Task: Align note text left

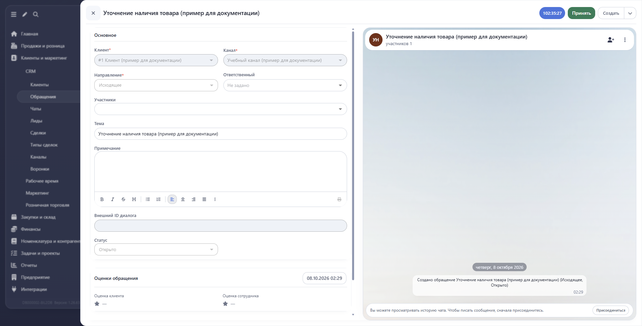Action: click(172, 199)
